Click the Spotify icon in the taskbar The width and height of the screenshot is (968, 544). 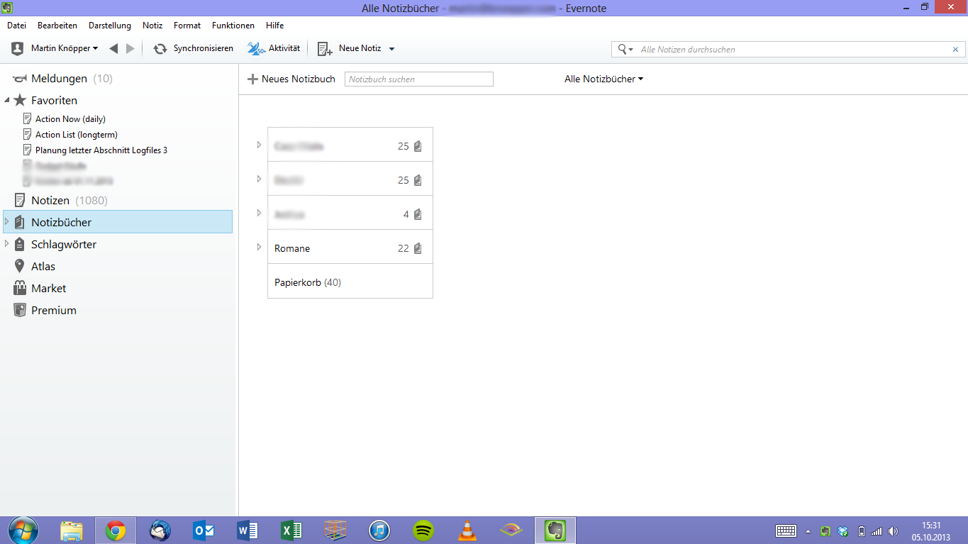423,531
